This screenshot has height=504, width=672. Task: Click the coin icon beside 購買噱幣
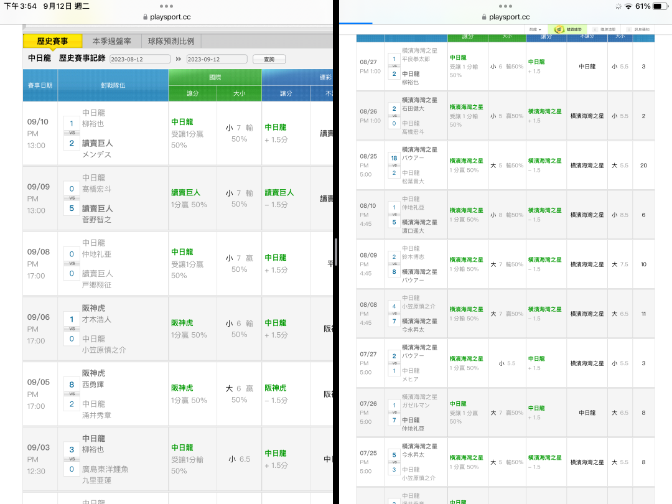(558, 30)
